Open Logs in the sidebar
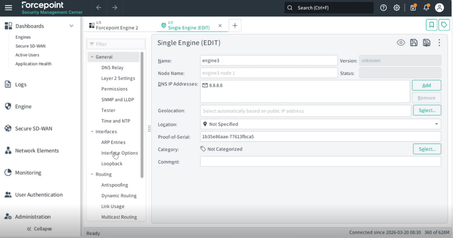The width and height of the screenshot is (453, 238). click(x=21, y=84)
